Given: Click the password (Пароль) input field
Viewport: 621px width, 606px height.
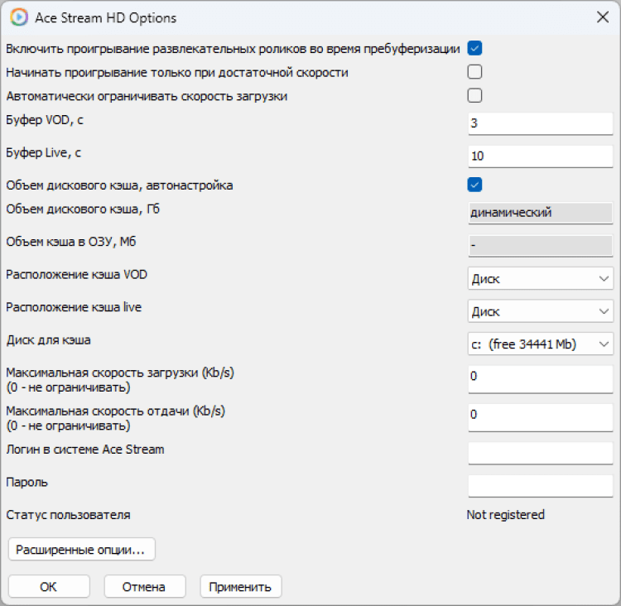Looking at the screenshot, I should pyautogui.click(x=540, y=486).
